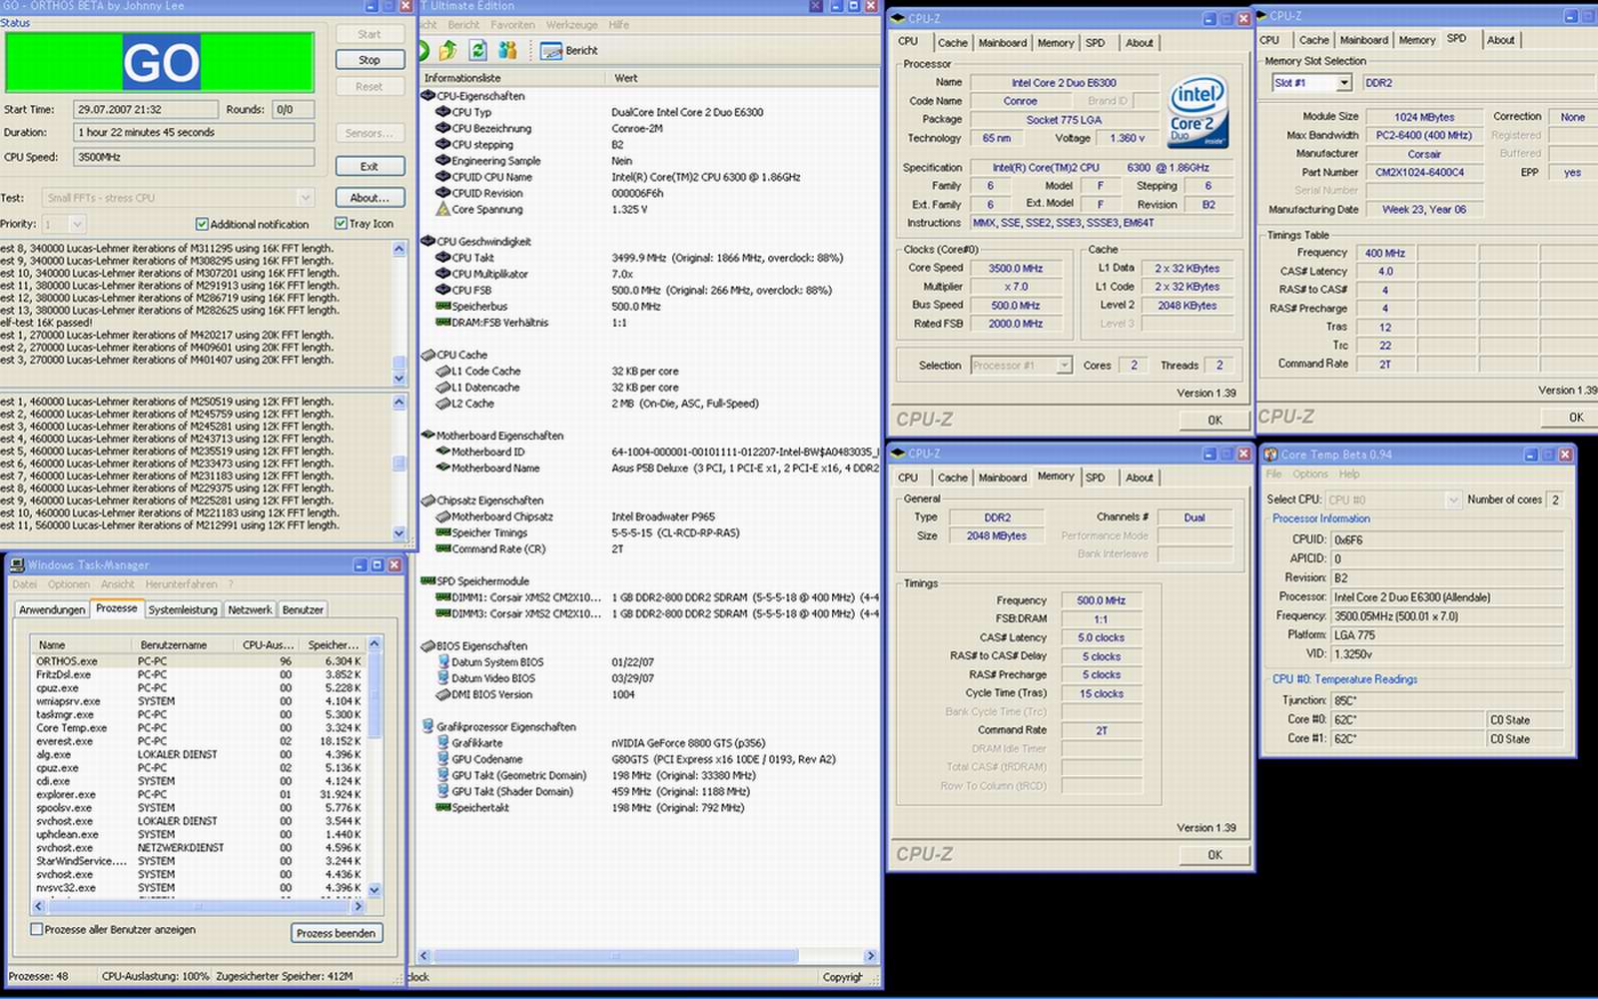Open the Mainboard tab in top CPU-Z window

coord(1002,43)
